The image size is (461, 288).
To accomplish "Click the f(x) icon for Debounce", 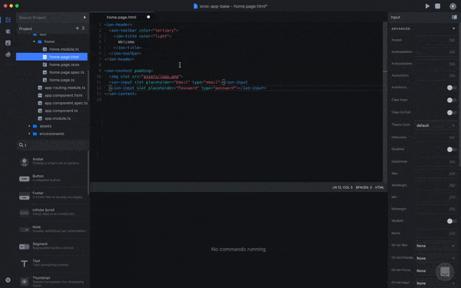I will [452, 137].
